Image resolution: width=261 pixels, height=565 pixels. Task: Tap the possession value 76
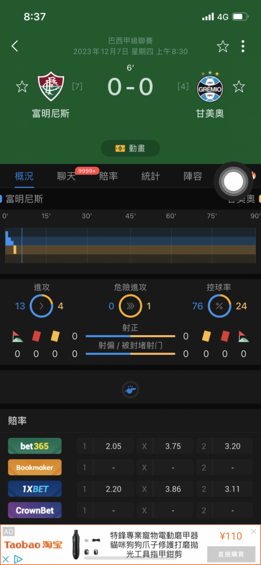pyautogui.click(x=198, y=306)
